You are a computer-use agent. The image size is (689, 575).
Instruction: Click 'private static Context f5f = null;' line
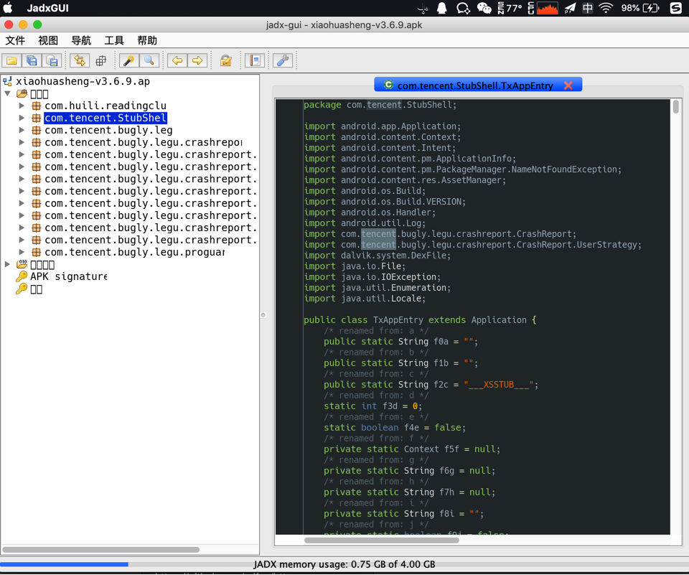click(412, 449)
